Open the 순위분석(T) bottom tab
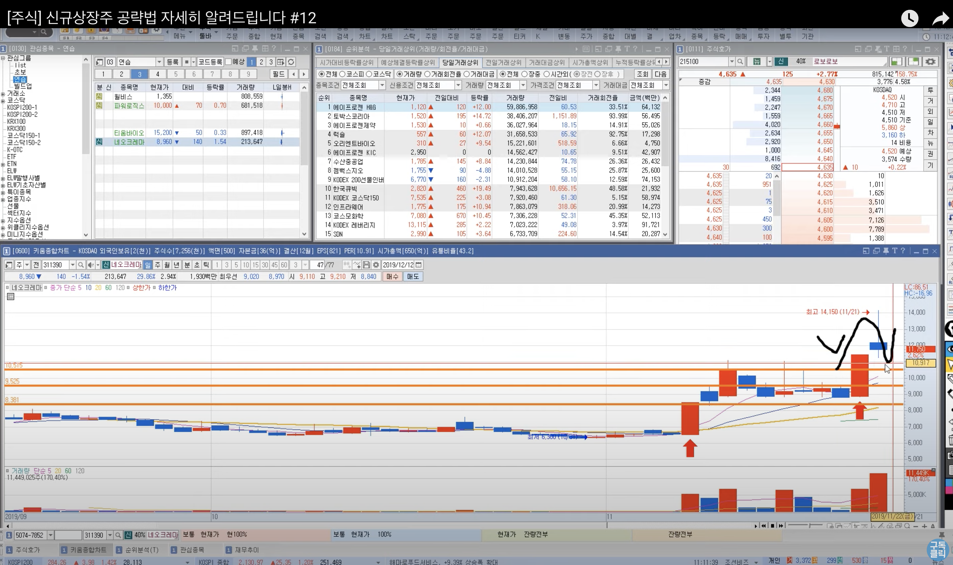The image size is (953, 565). tap(138, 550)
